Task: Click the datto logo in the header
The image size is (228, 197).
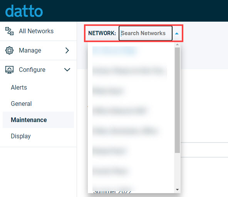Action: tap(24, 11)
